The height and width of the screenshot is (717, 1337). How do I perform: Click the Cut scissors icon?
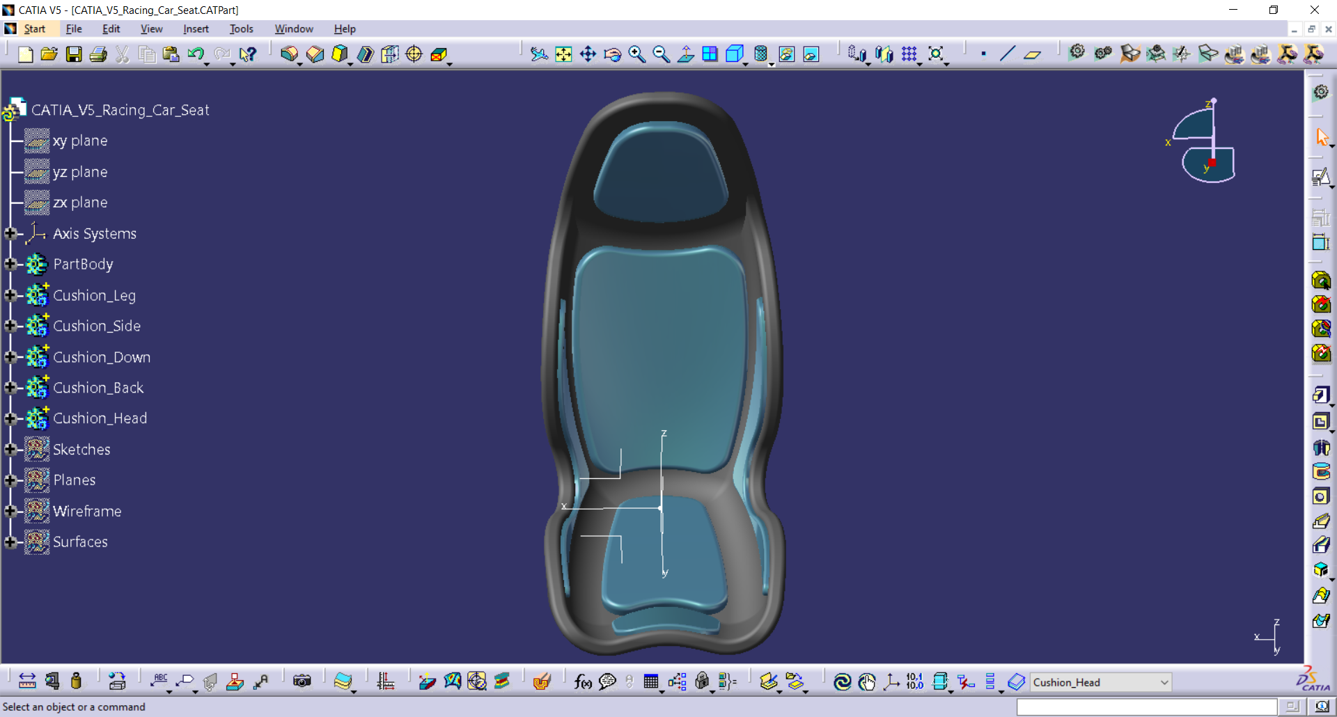[x=123, y=54]
